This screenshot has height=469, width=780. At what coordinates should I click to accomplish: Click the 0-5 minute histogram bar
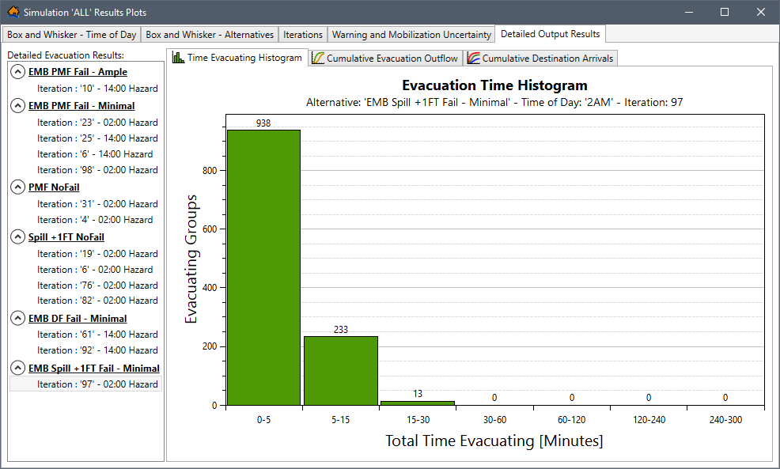(263, 269)
